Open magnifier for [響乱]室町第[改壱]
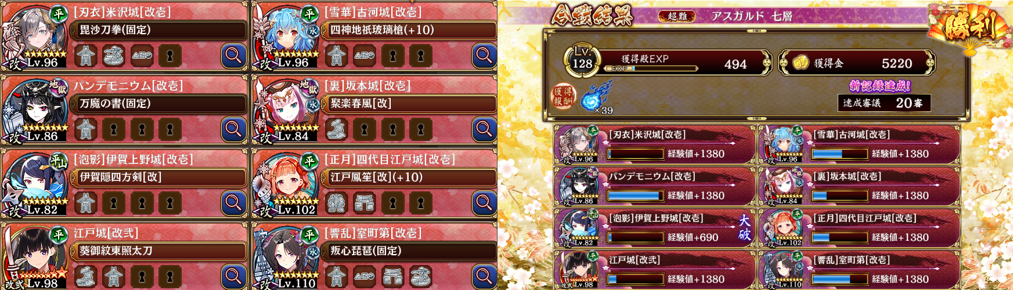Image resolution: width=1013 pixels, height=290 pixels. click(x=484, y=277)
